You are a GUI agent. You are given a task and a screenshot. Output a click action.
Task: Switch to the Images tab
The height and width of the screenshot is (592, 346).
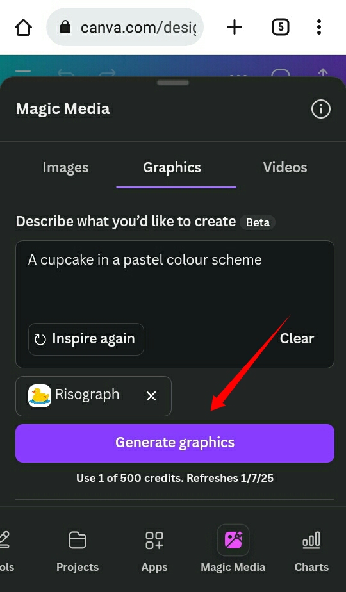coord(65,168)
